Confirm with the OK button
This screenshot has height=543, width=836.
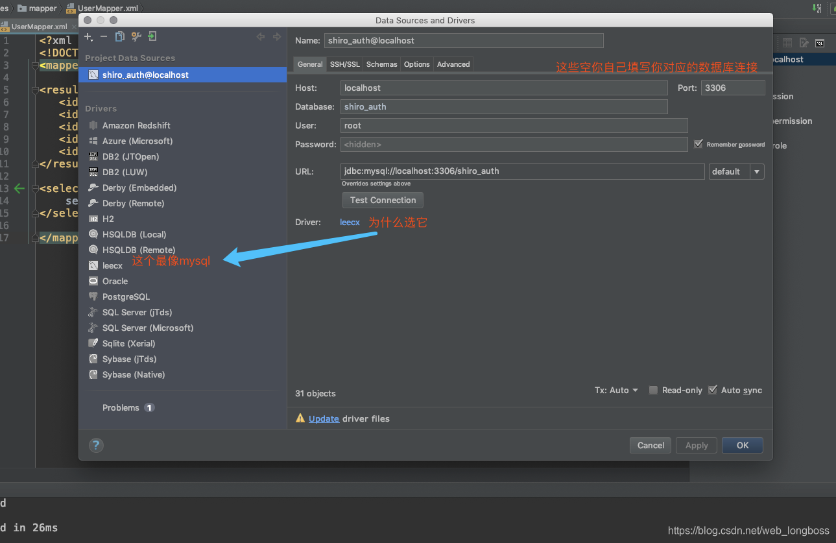[x=743, y=445]
